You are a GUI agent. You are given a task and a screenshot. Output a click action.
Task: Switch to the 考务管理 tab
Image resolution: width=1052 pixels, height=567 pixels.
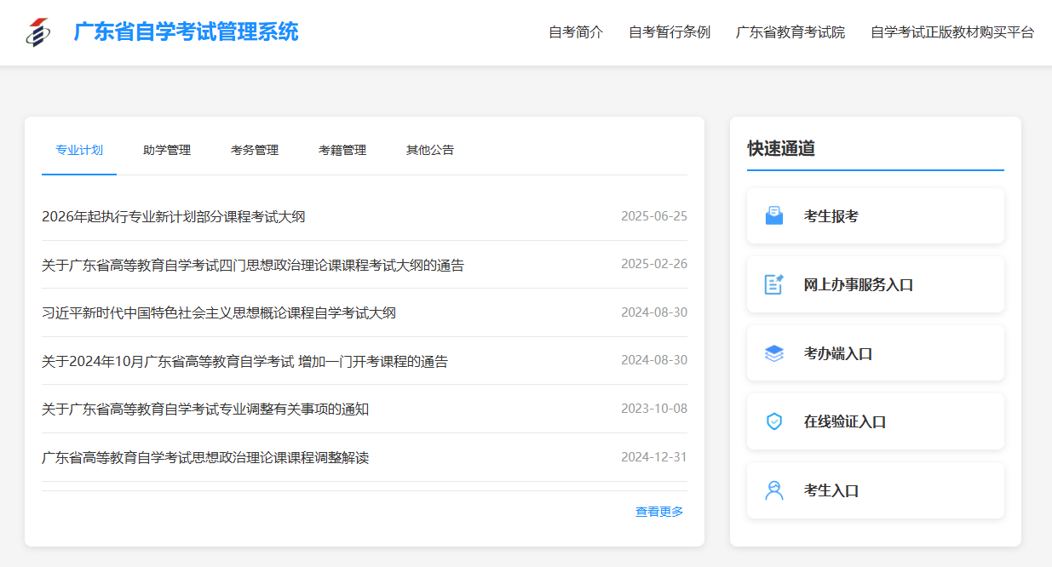pyautogui.click(x=255, y=150)
